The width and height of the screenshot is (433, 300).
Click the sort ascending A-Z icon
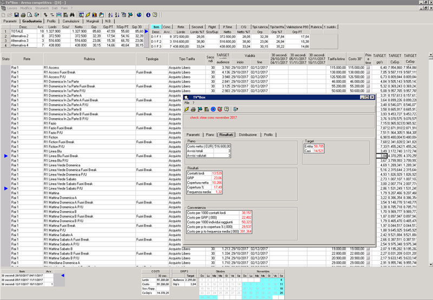(x=110, y=15)
